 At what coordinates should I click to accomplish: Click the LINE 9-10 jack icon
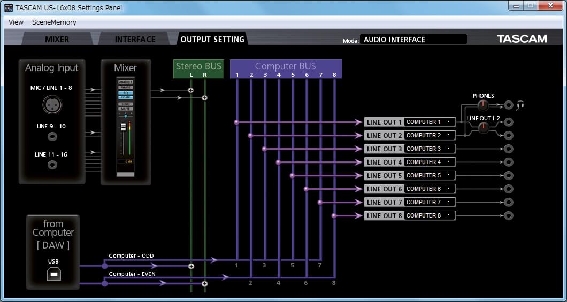(52, 136)
